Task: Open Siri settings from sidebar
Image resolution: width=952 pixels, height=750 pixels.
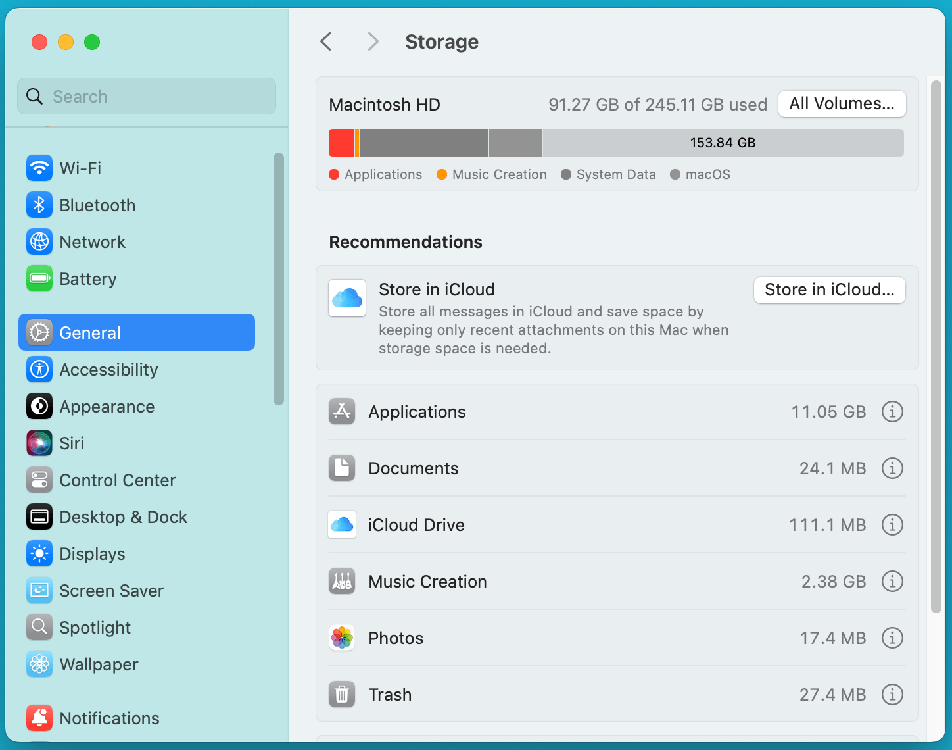Action: click(x=72, y=443)
